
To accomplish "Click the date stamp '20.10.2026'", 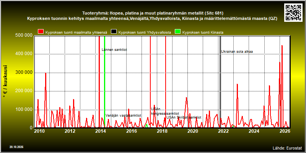I will (x=16, y=147).
